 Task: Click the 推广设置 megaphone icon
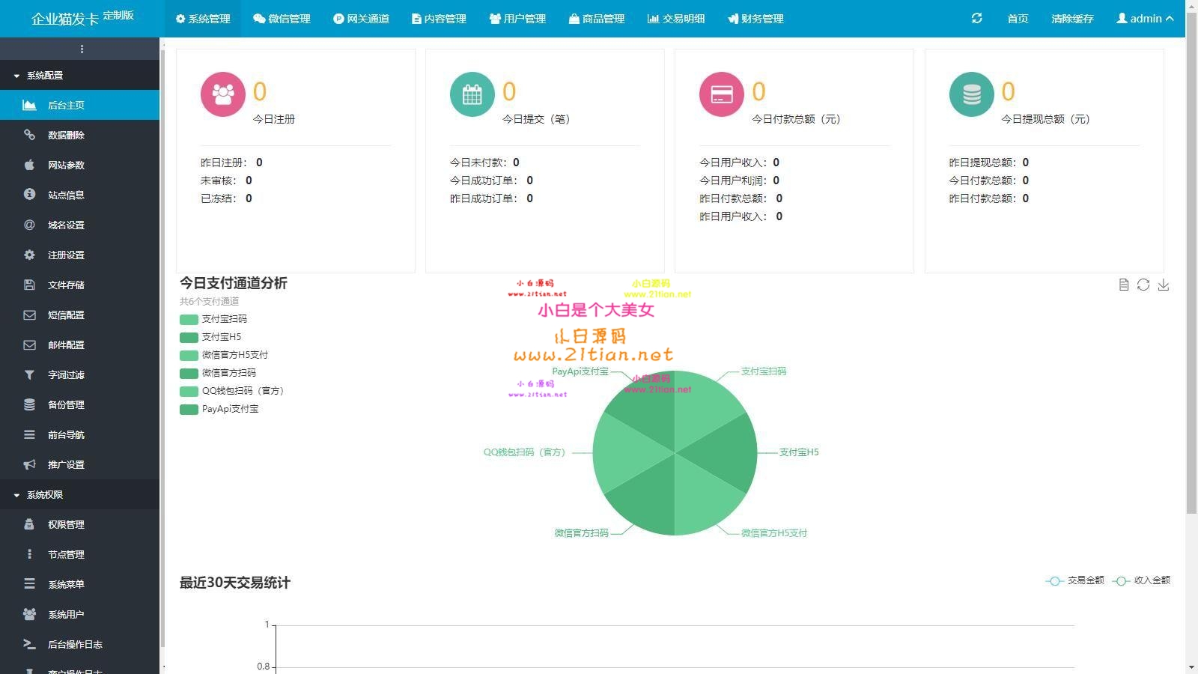click(28, 464)
